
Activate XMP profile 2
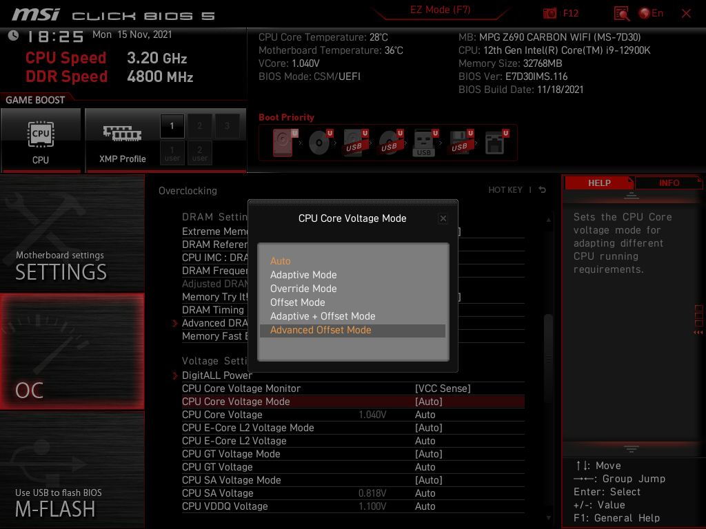pyautogui.click(x=199, y=126)
